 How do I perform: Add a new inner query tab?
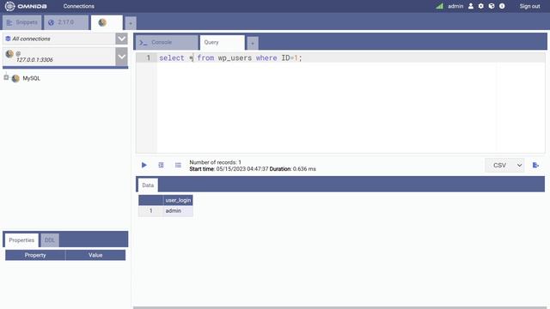[252, 44]
